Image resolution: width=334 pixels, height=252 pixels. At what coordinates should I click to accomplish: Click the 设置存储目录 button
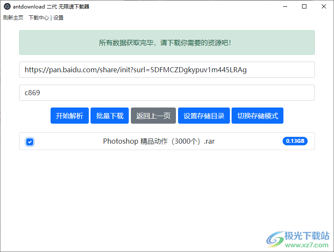click(204, 116)
